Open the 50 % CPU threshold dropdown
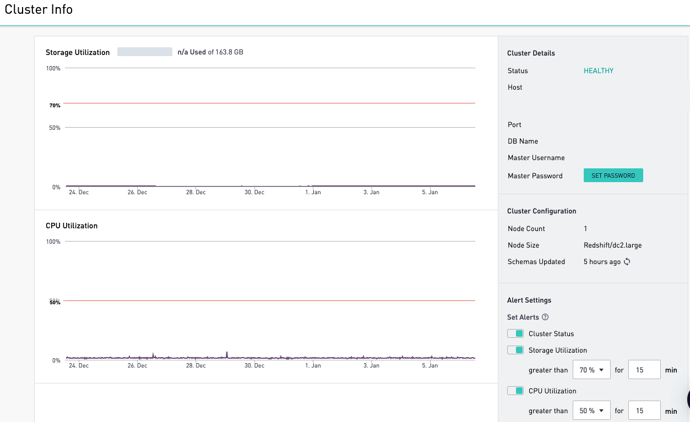690x422 pixels. pyautogui.click(x=592, y=411)
